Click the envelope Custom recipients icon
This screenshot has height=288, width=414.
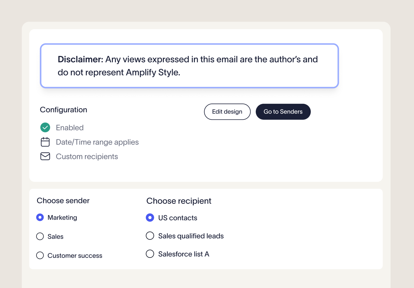pyautogui.click(x=45, y=156)
